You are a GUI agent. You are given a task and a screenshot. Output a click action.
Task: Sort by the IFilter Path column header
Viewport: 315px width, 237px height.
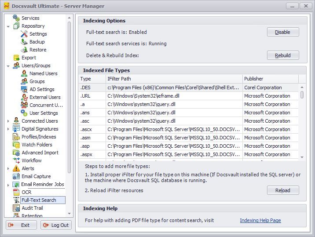[x=174, y=79]
